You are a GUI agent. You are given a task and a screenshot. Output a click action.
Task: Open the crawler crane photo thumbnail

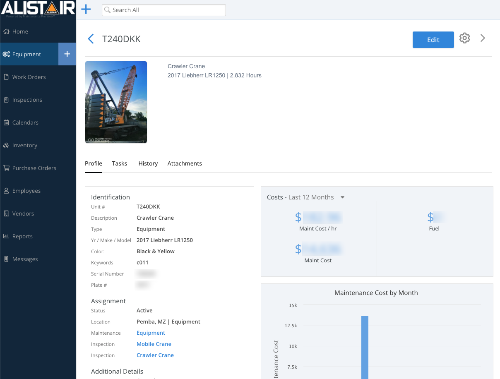click(x=116, y=102)
